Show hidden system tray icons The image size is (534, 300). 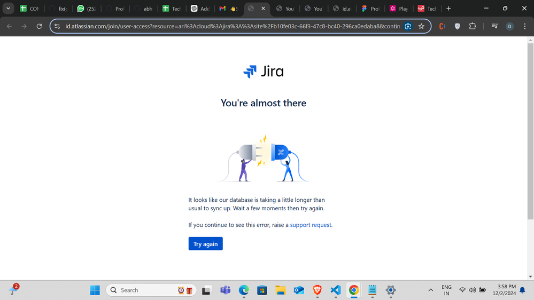coord(430,290)
